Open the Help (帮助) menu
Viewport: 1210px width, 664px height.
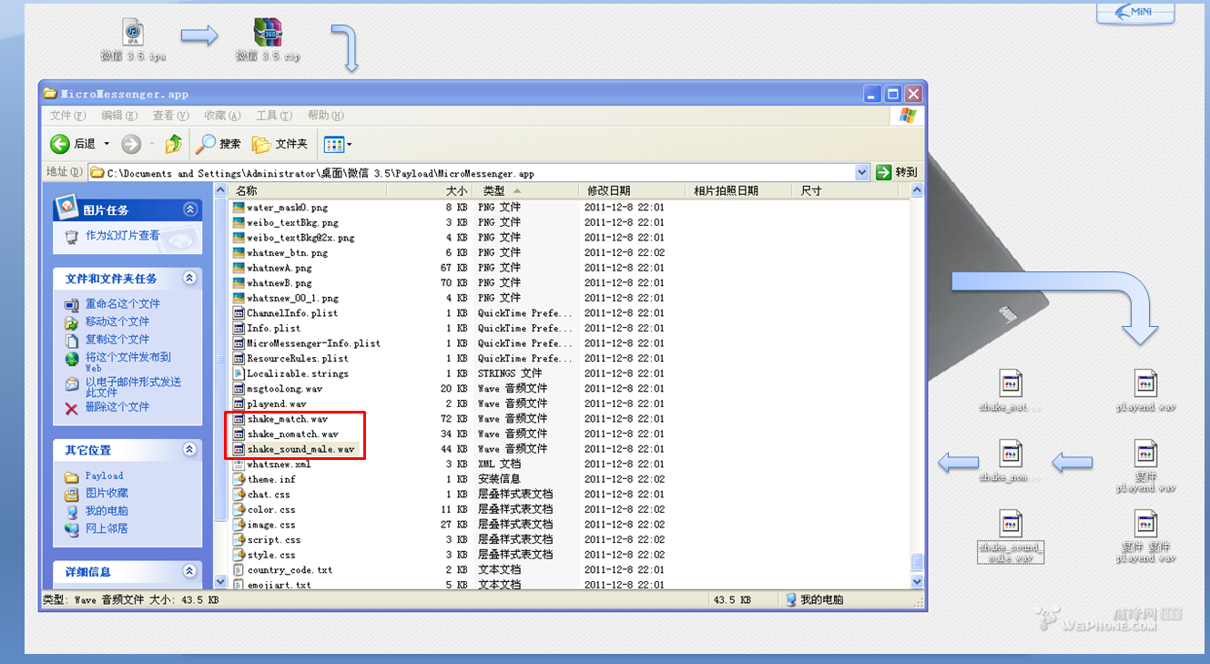point(325,116)
